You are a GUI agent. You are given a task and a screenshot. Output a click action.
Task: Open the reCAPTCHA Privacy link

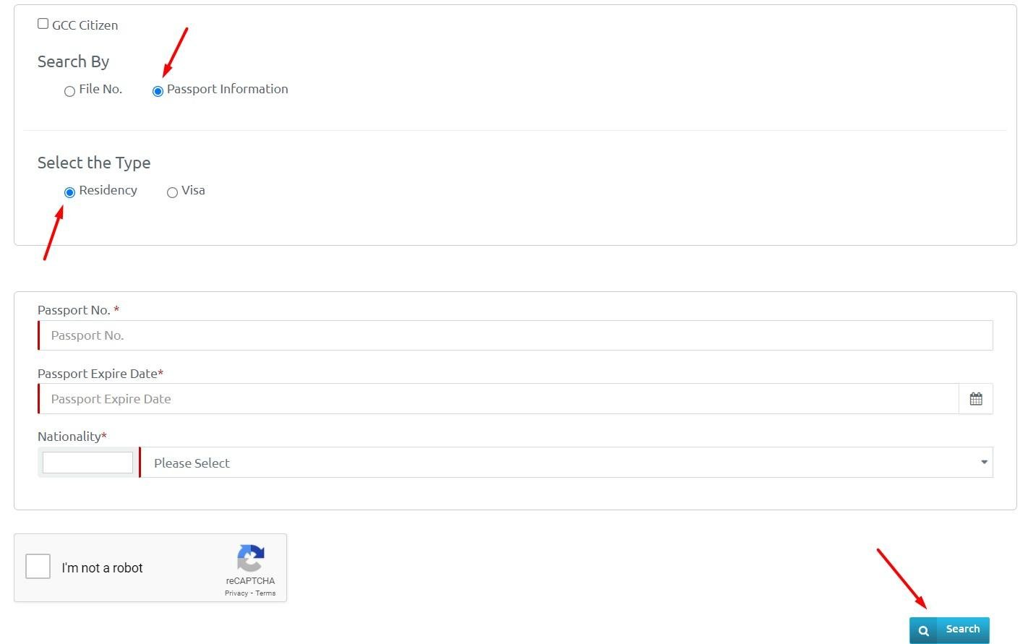pyautogui.click(x=236, y=593)
